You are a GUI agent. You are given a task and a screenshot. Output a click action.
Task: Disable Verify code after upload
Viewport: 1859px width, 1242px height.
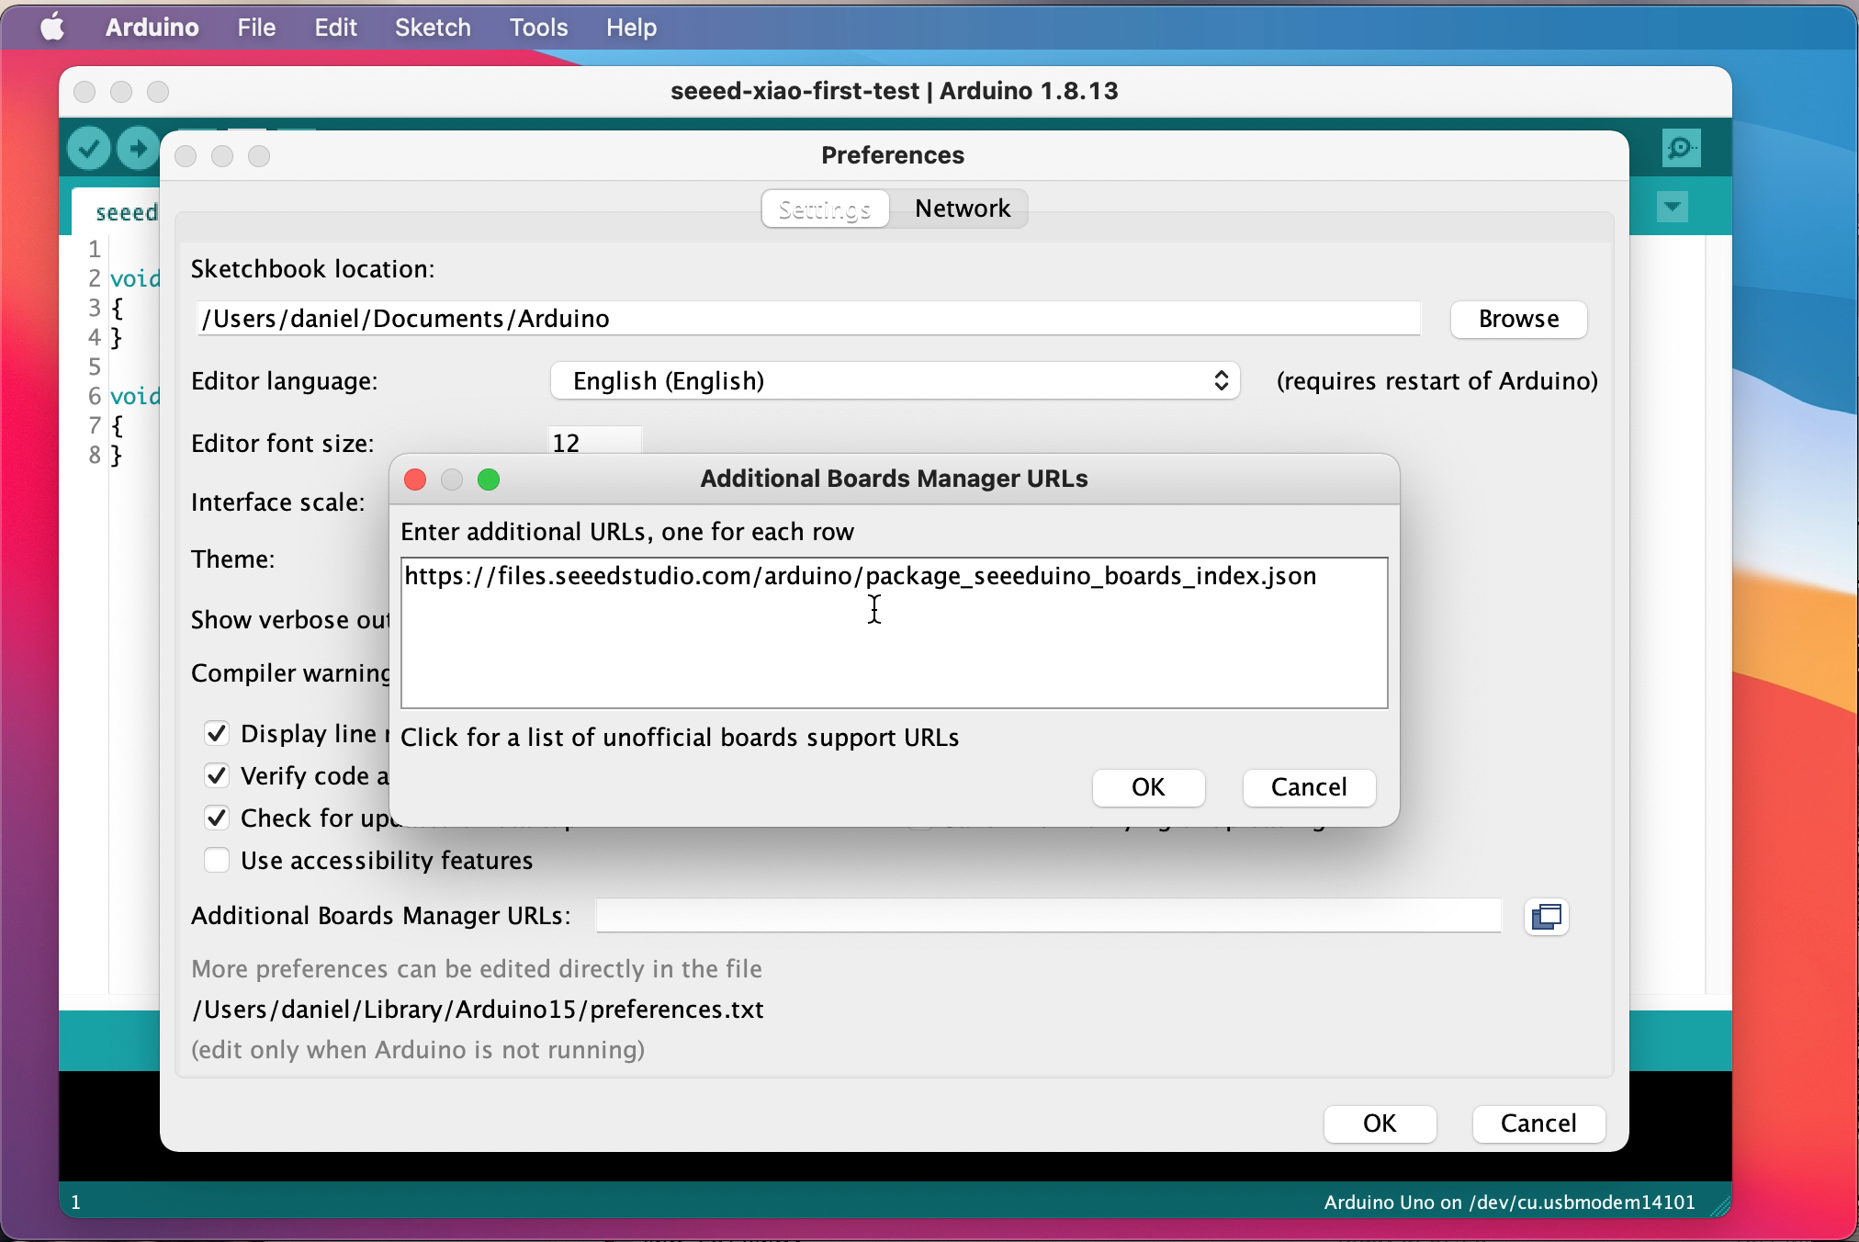(x=217, y=775)
